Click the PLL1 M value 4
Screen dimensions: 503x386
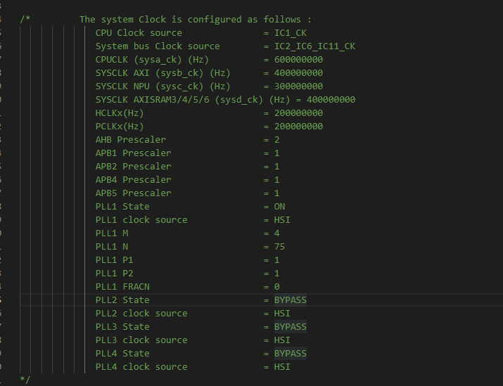(x=277, y=233)
